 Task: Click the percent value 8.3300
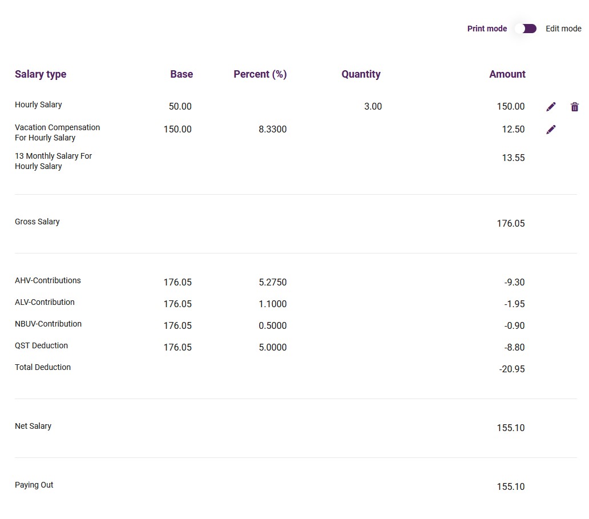[x=272, y=129]
